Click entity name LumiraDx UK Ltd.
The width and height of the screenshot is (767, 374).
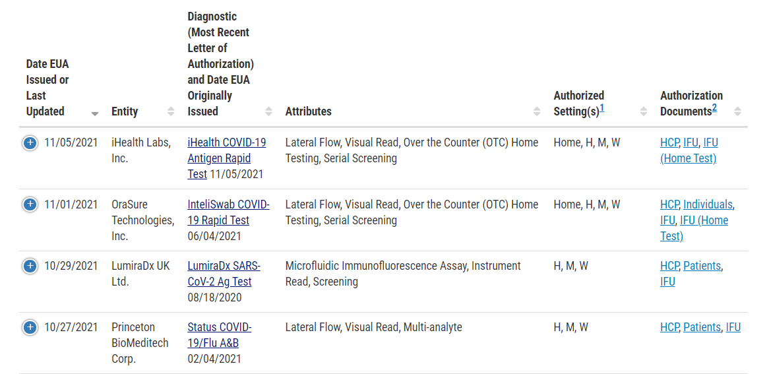click(140, 274)
